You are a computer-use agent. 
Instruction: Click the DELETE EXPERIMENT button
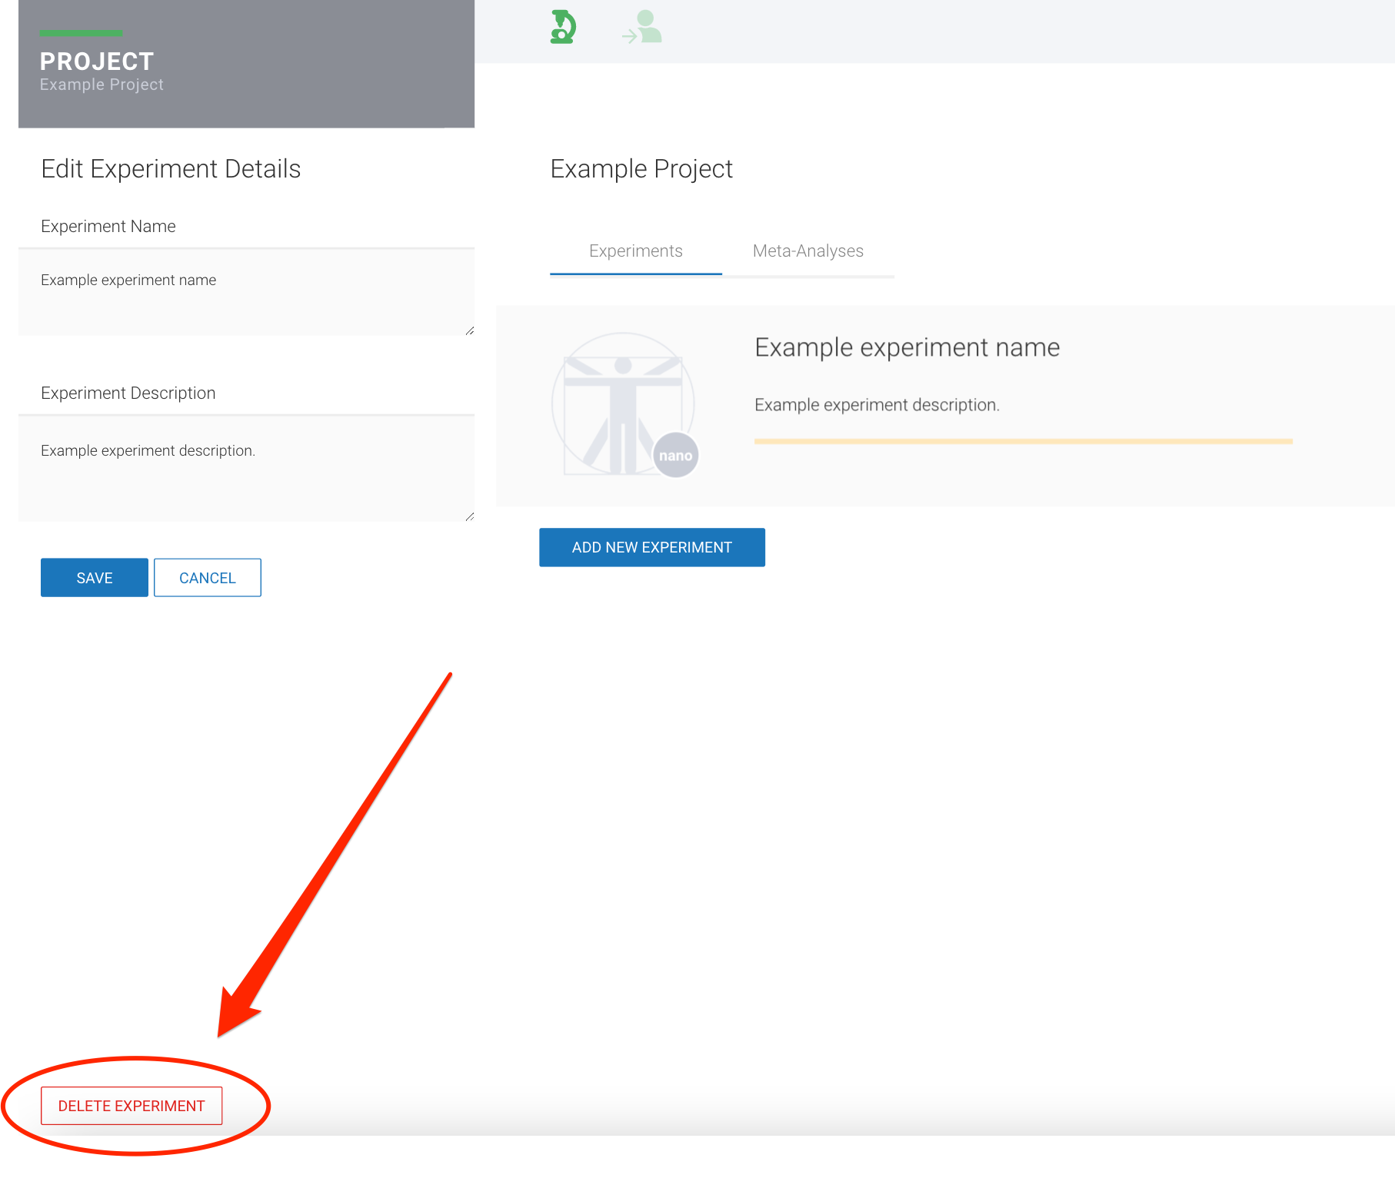click(x=132, y=1106)
